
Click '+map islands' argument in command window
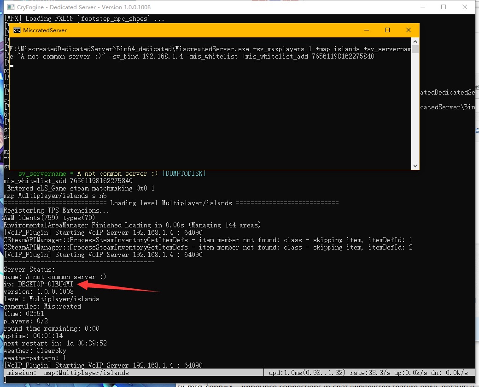338,49
